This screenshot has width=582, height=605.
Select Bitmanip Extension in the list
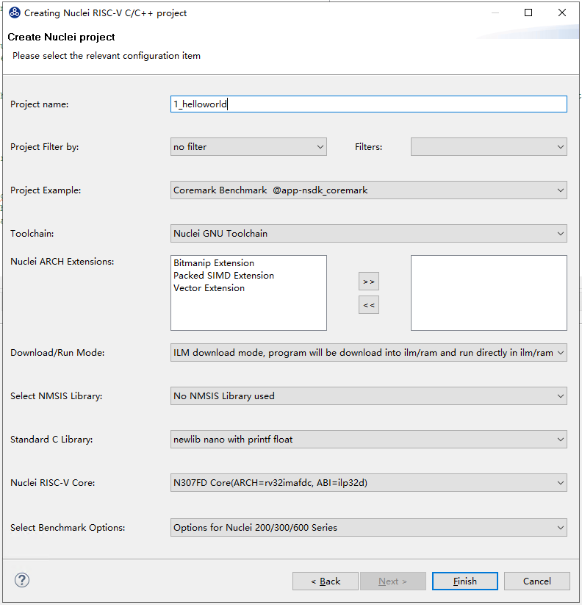(214, 263)
